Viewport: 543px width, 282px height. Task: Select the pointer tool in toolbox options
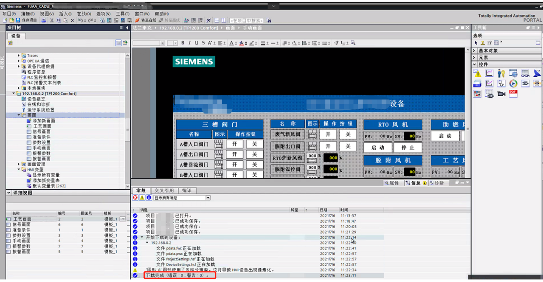click(x=476, y=43)
